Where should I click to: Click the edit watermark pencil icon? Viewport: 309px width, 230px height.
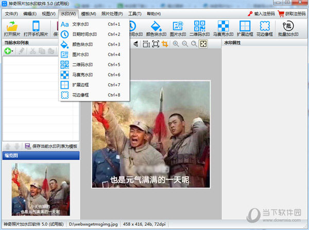click(21, 51)
